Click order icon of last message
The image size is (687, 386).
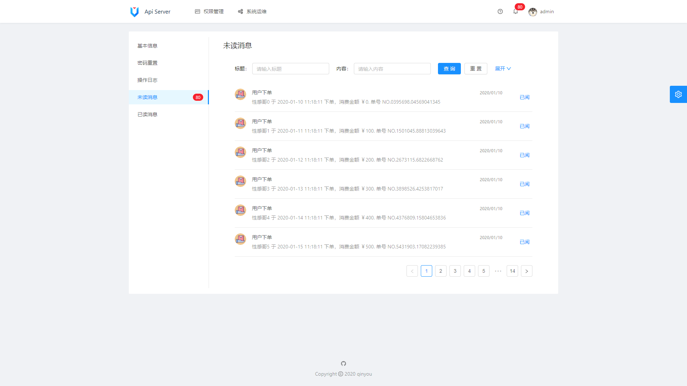click(240, 239)
